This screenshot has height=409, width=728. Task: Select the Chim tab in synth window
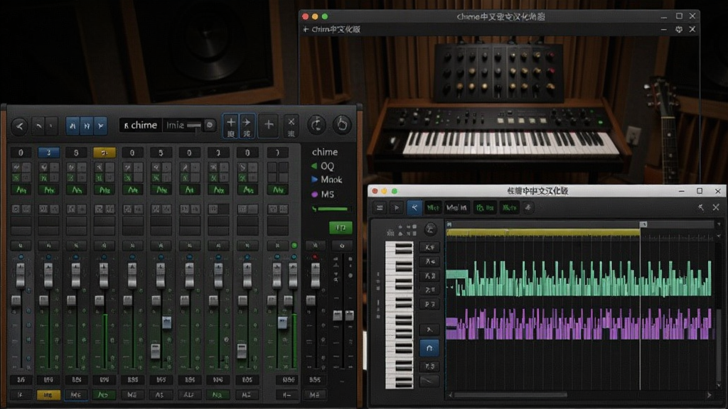point(336,29)
